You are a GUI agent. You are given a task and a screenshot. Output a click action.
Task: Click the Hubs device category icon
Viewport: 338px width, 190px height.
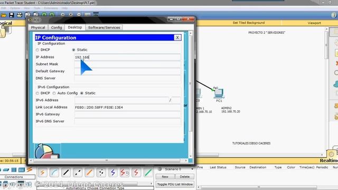coord(14,170)
